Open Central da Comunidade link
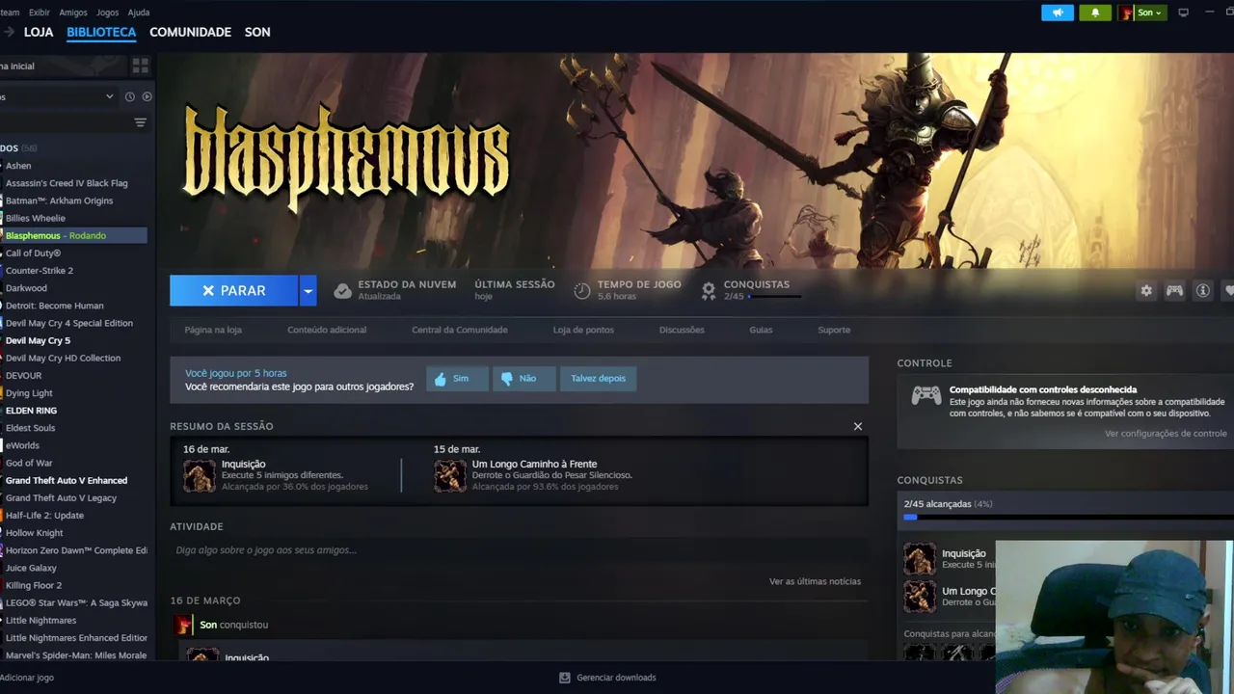The height and width of the screenshot is (694, 1234). coord(460,330)
